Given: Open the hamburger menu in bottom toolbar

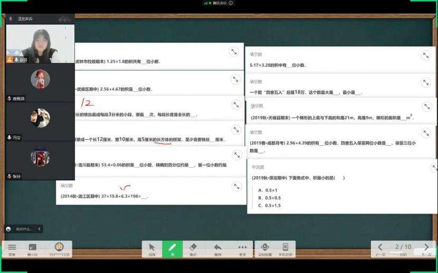Looking at the screenshot, I should (x=12, y=248).
